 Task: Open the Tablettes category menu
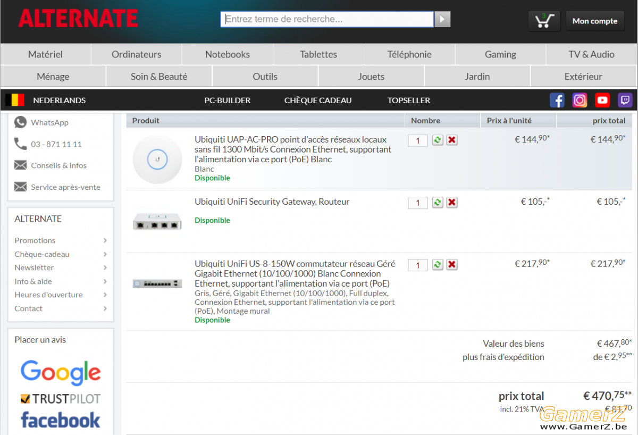click(x=318, y=54)
